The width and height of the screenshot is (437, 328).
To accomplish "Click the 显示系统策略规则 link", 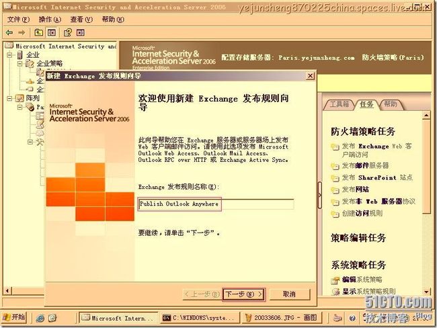I will point(368,292).
